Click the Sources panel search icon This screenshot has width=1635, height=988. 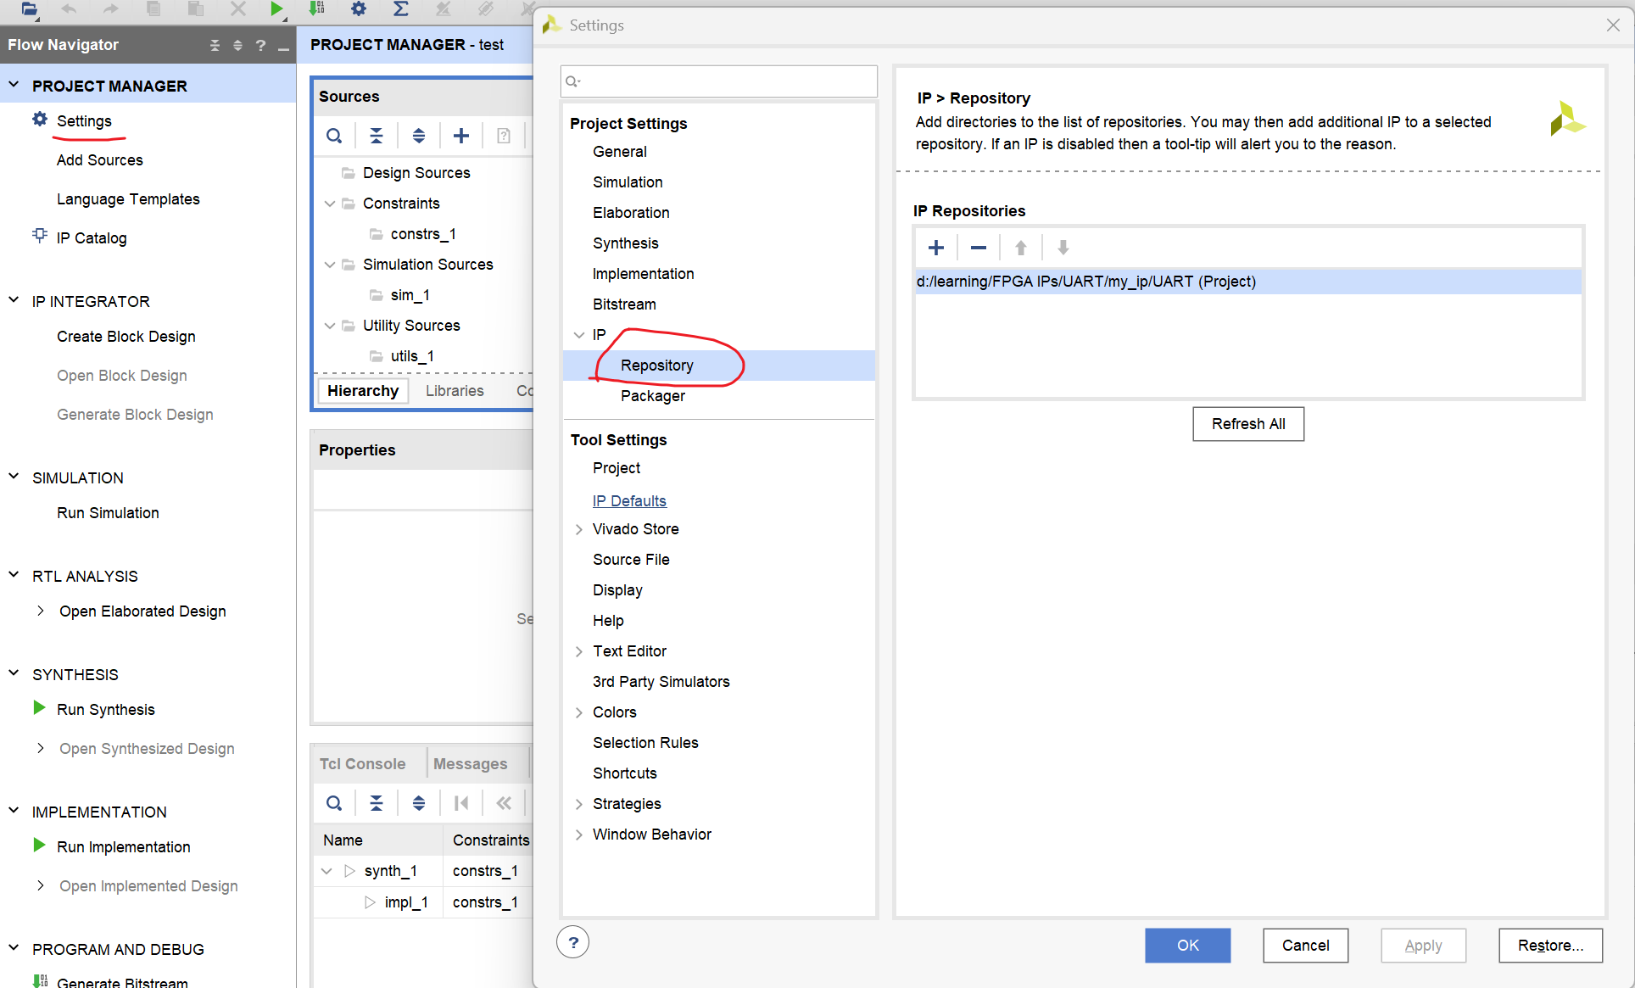[334, 136]
